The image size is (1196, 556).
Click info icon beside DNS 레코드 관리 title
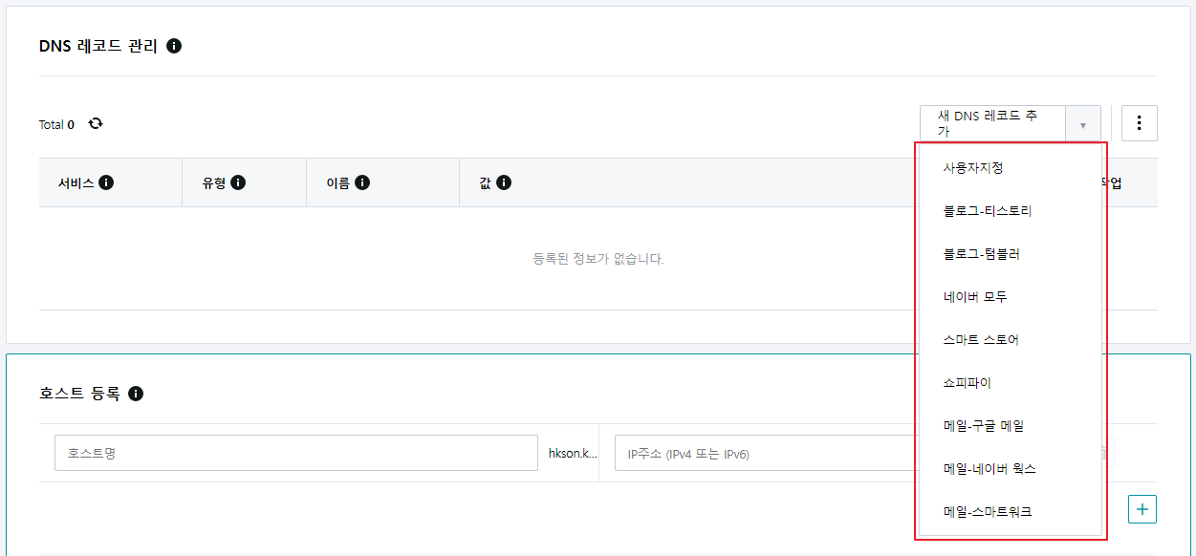pos(174,46)
